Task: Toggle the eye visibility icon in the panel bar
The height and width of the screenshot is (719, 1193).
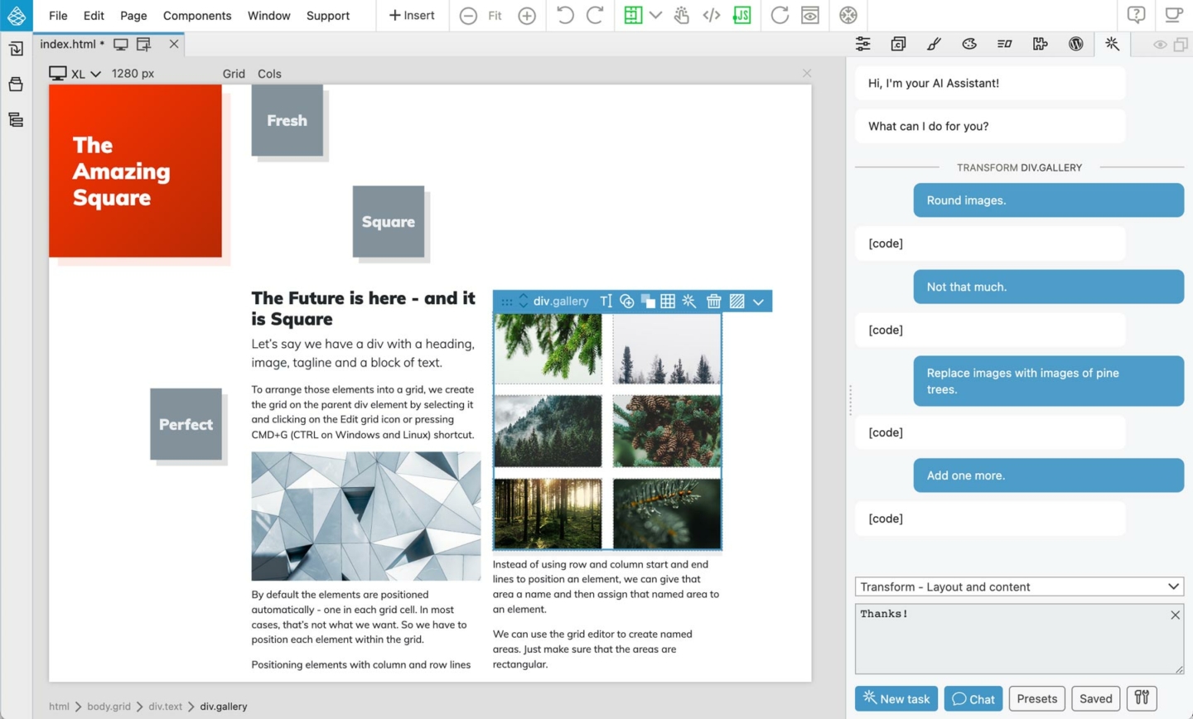Action: 1160,45
